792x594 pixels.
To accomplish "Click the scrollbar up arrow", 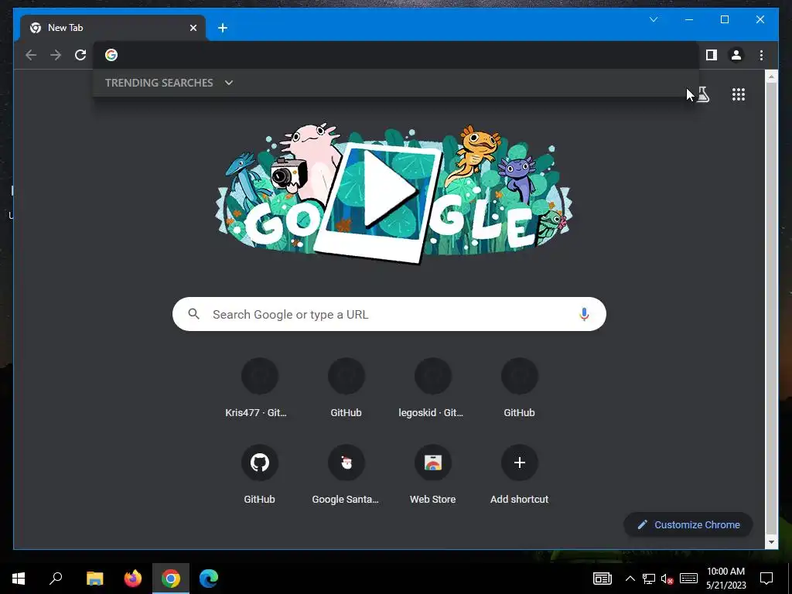I will pyautogui.click(x=771, y=77).
